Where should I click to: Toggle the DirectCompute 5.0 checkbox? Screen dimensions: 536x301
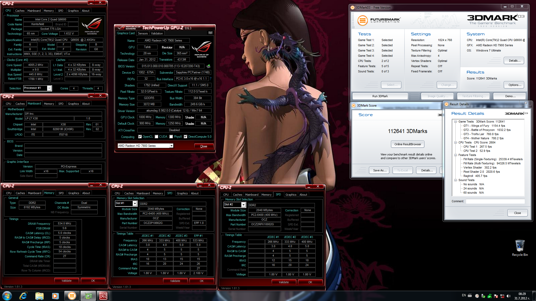point(186,137)
